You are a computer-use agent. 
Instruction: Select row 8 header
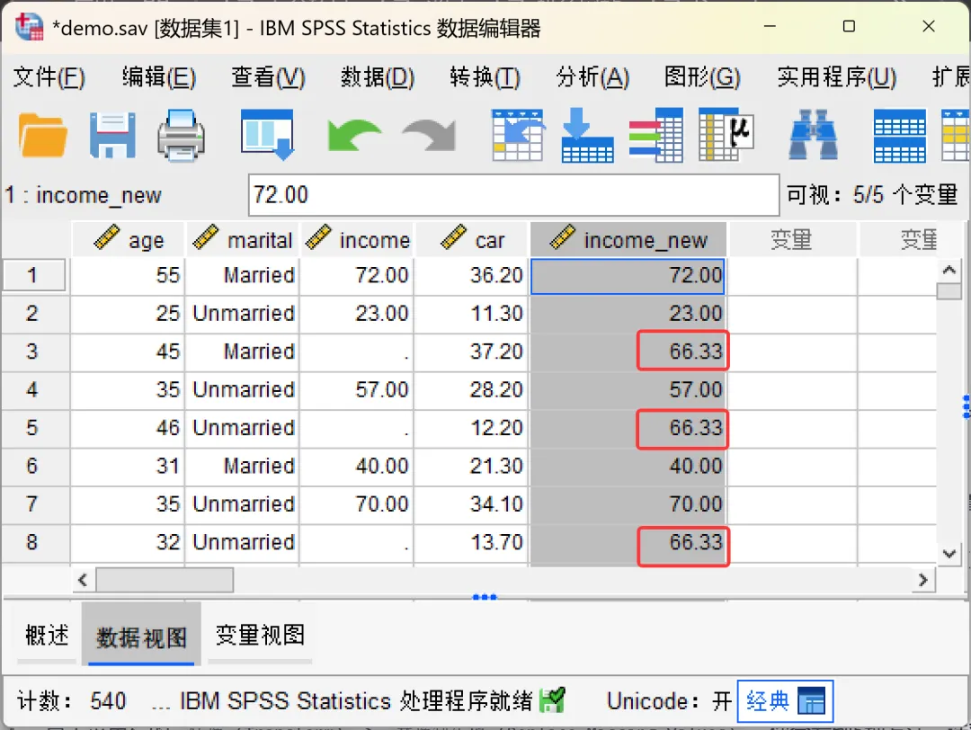(34, 542)
